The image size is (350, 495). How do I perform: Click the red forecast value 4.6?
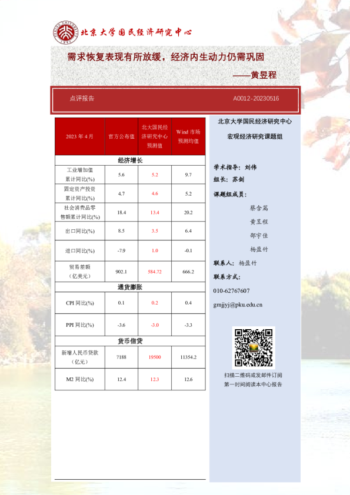click(155, 193)
